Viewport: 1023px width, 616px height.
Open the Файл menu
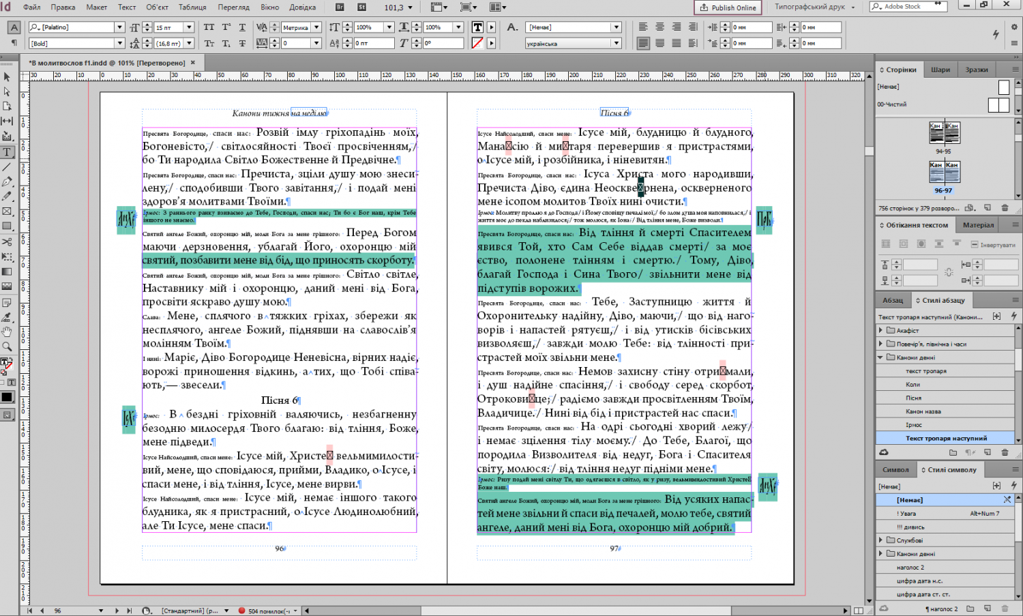click(x=31, y=8)
